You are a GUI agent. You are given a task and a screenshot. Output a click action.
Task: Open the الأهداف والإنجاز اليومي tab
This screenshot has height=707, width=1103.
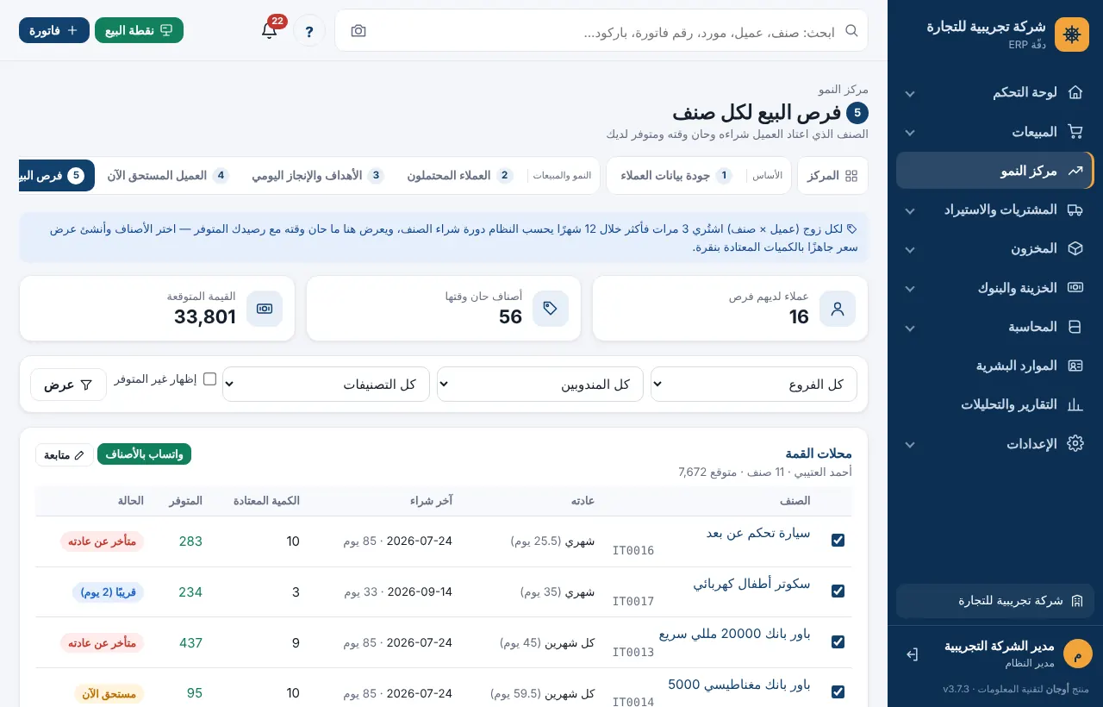point(318,176)
